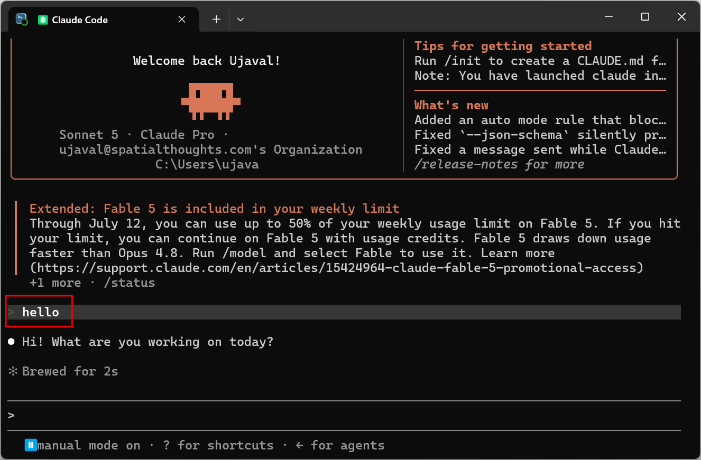This screenshot has height=460, width=701.
Task: Click the ujaval@spatialthoughts.com's Organization line
Action: coord(211,149)
